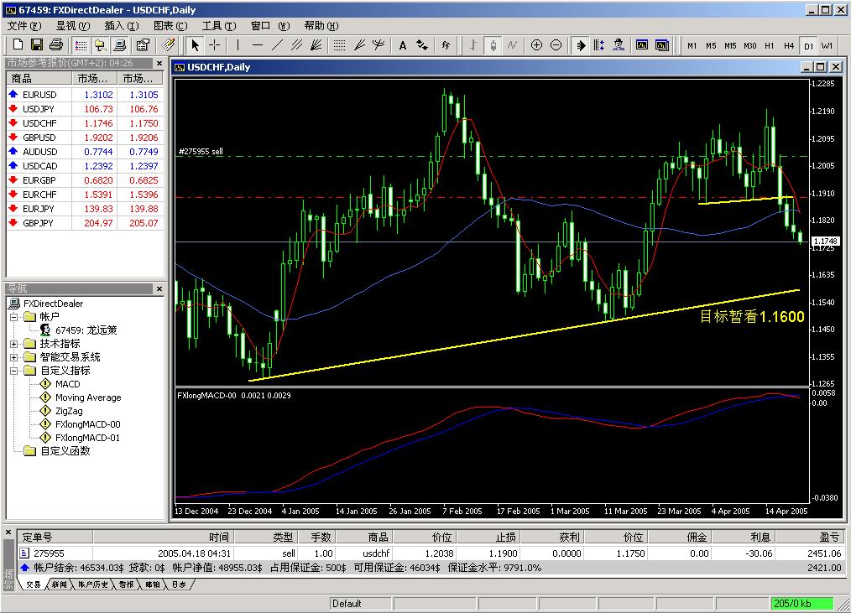Viewport: 851px width, 613px height.
Task: Switch to the 新闻 terminal tab
Action: (60, 584)
